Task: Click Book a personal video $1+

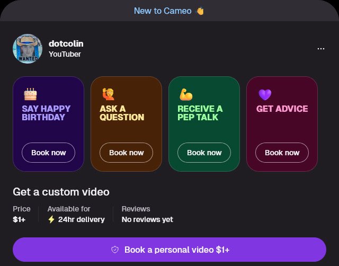Action: pos(169,250)
